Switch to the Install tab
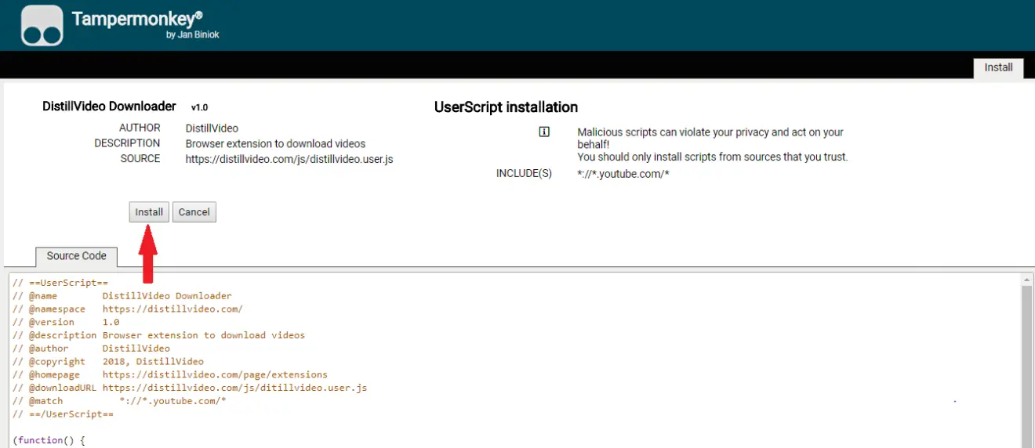The height and width of the screenshot is (448, 1035). [998, 67]
